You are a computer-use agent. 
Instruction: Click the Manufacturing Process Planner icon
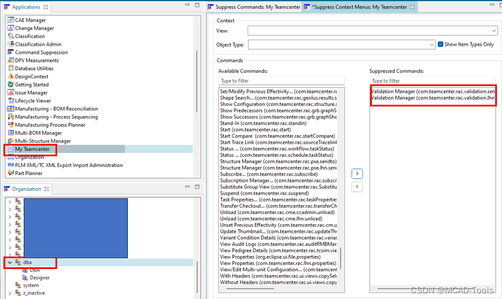(11, 125)
